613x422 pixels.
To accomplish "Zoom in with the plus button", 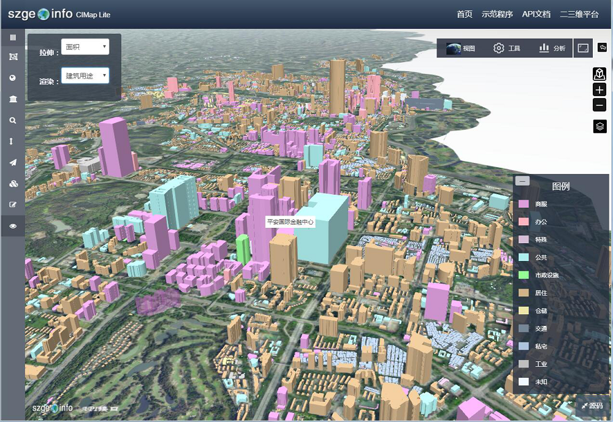I will (x=600, y=89).
